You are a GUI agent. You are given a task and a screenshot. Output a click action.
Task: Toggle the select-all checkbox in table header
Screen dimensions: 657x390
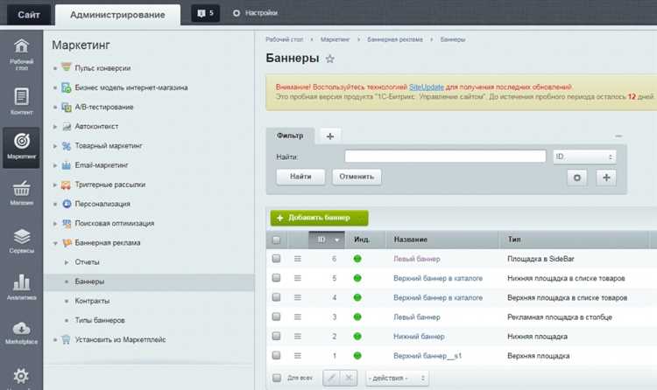coord(276,240)
